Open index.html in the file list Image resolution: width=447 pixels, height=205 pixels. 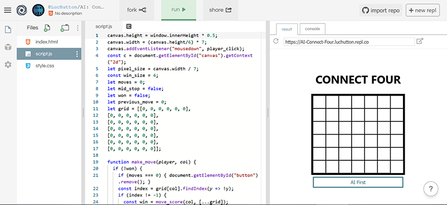(x=49, y=42)
